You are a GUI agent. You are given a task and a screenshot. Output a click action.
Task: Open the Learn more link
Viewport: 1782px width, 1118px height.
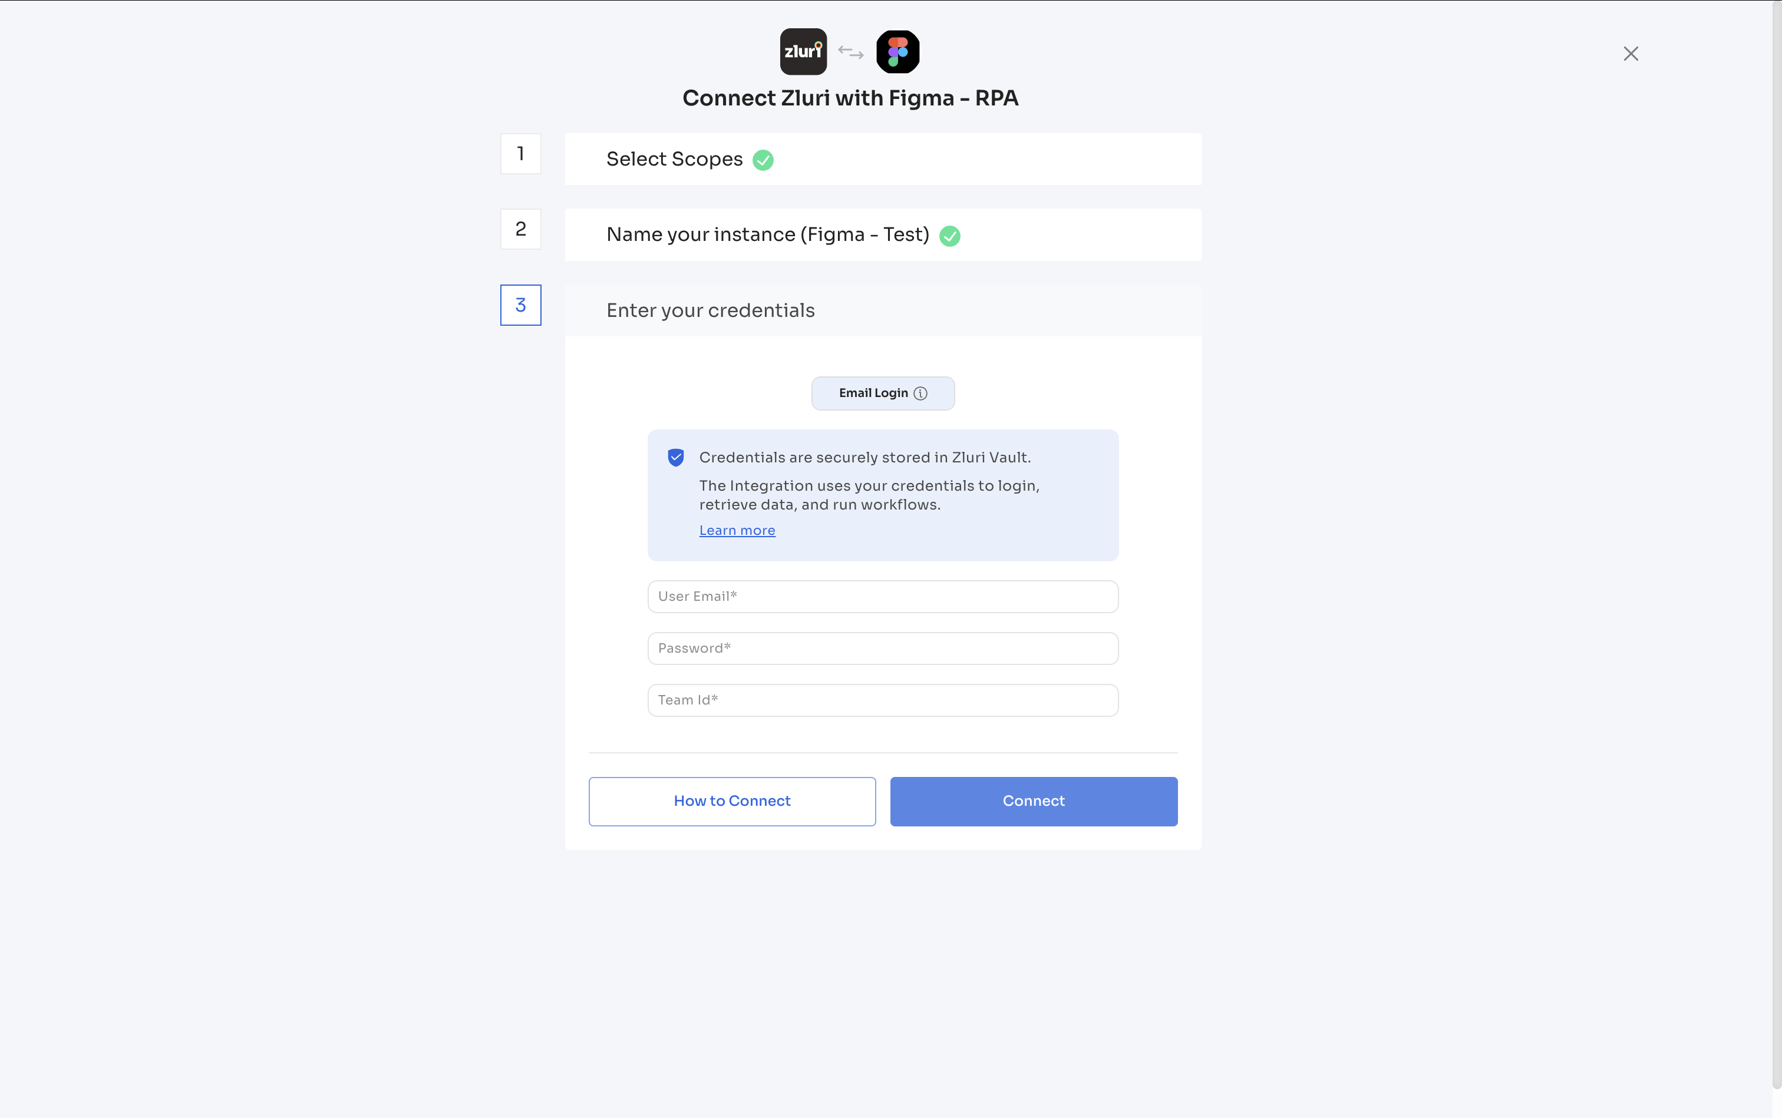tap(737, 531)
